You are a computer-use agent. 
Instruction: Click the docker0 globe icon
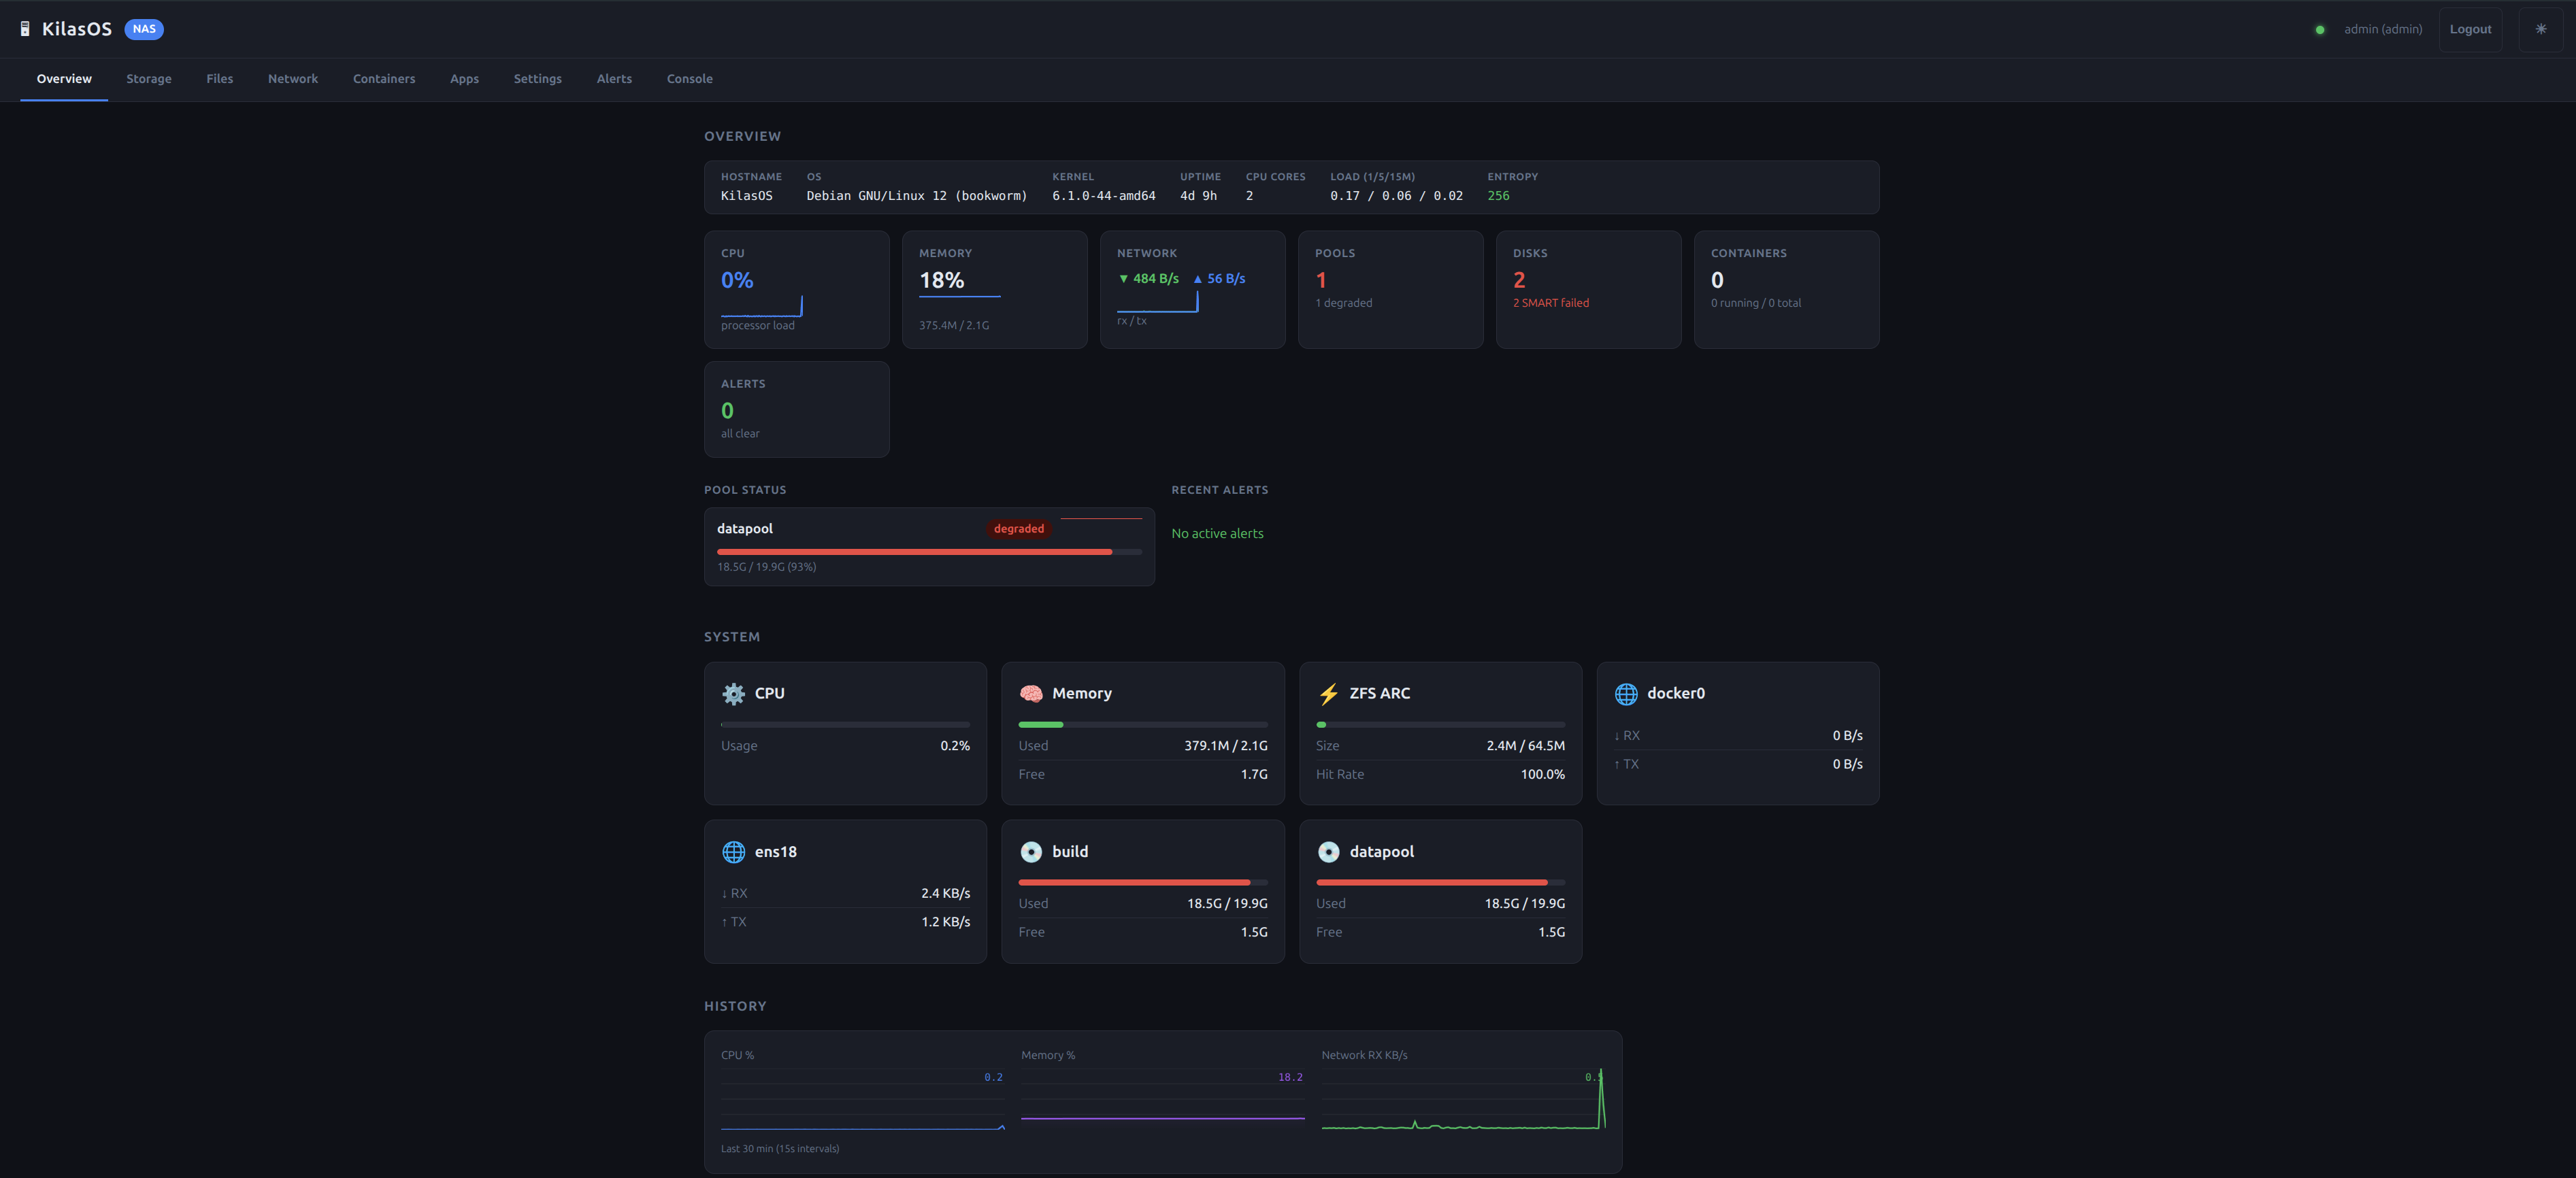(x=1626, y=693)
